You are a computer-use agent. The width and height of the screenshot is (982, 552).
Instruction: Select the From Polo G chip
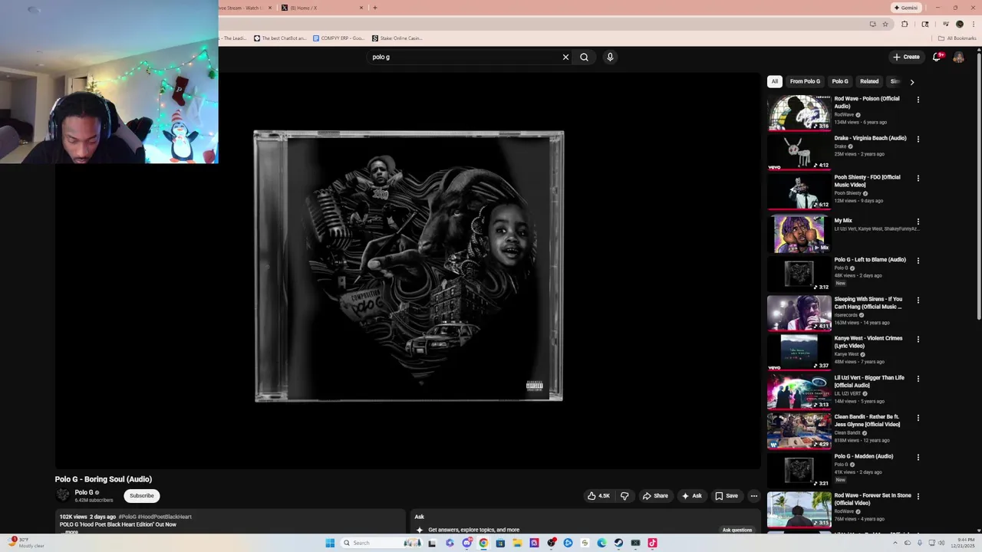(805, 81)
